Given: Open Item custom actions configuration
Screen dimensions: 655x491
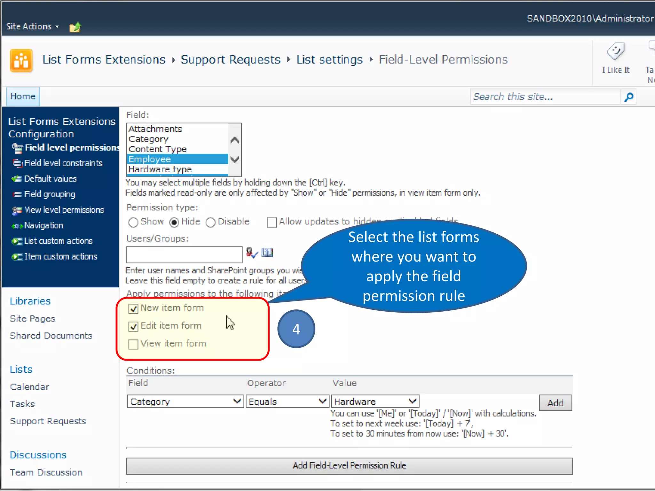Looking at the screenshot, I should 61,257.
